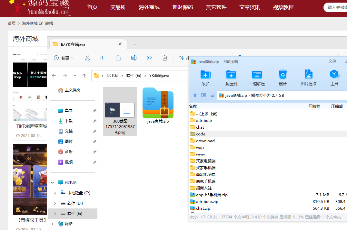Open the 图片压缩 image compression tool
This screenshot has width=347, height=230.
[308, 75]
